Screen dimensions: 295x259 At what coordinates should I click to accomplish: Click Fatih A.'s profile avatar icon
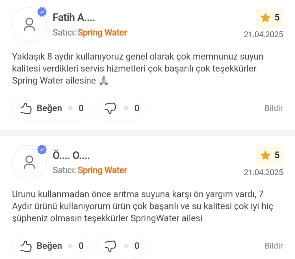coord(29,24)
